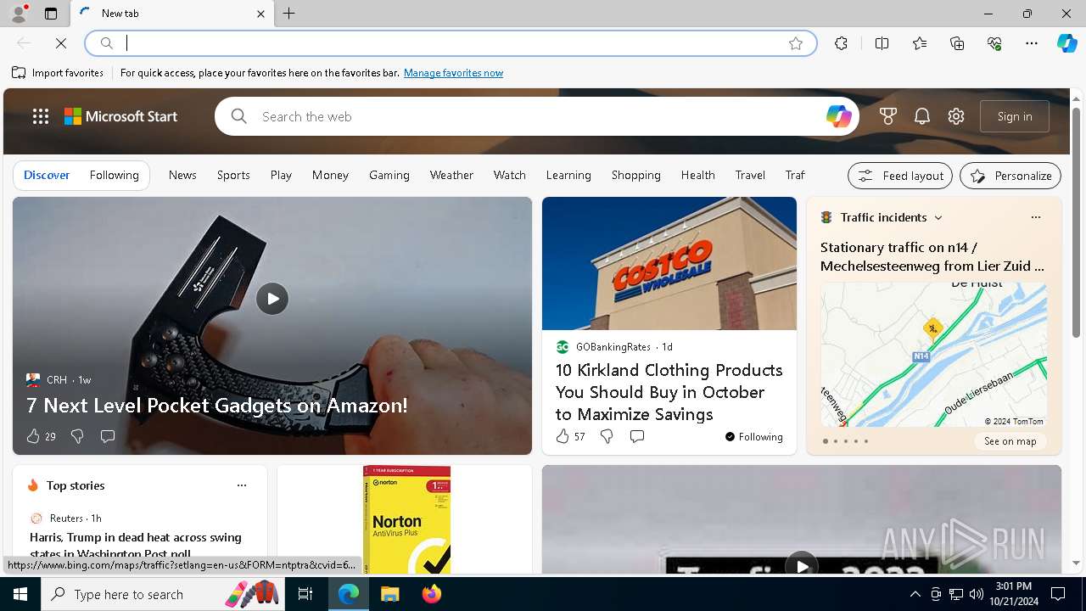
Task: Like the Kirkland Clothing article
Action: 563,436
